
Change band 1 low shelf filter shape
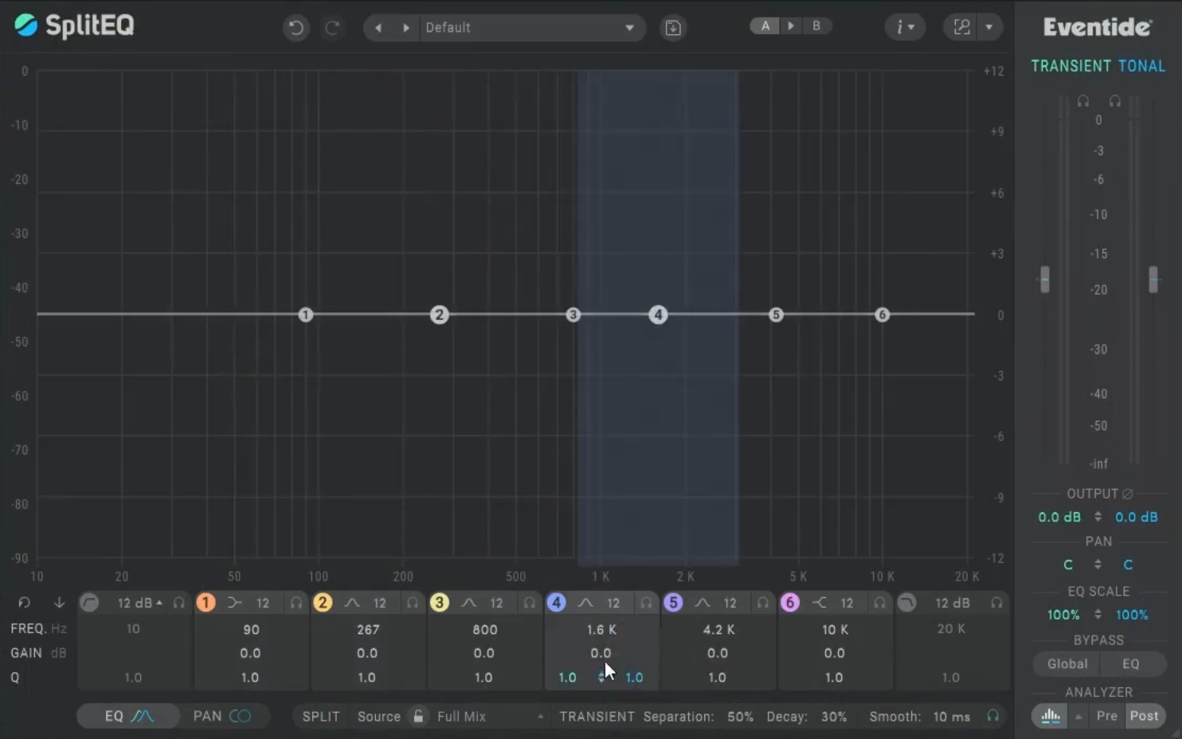(234, 603)
